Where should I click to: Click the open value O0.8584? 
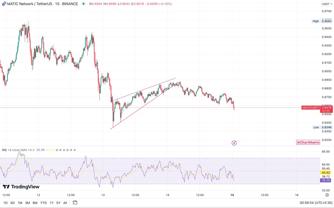[x=96, y=4]
